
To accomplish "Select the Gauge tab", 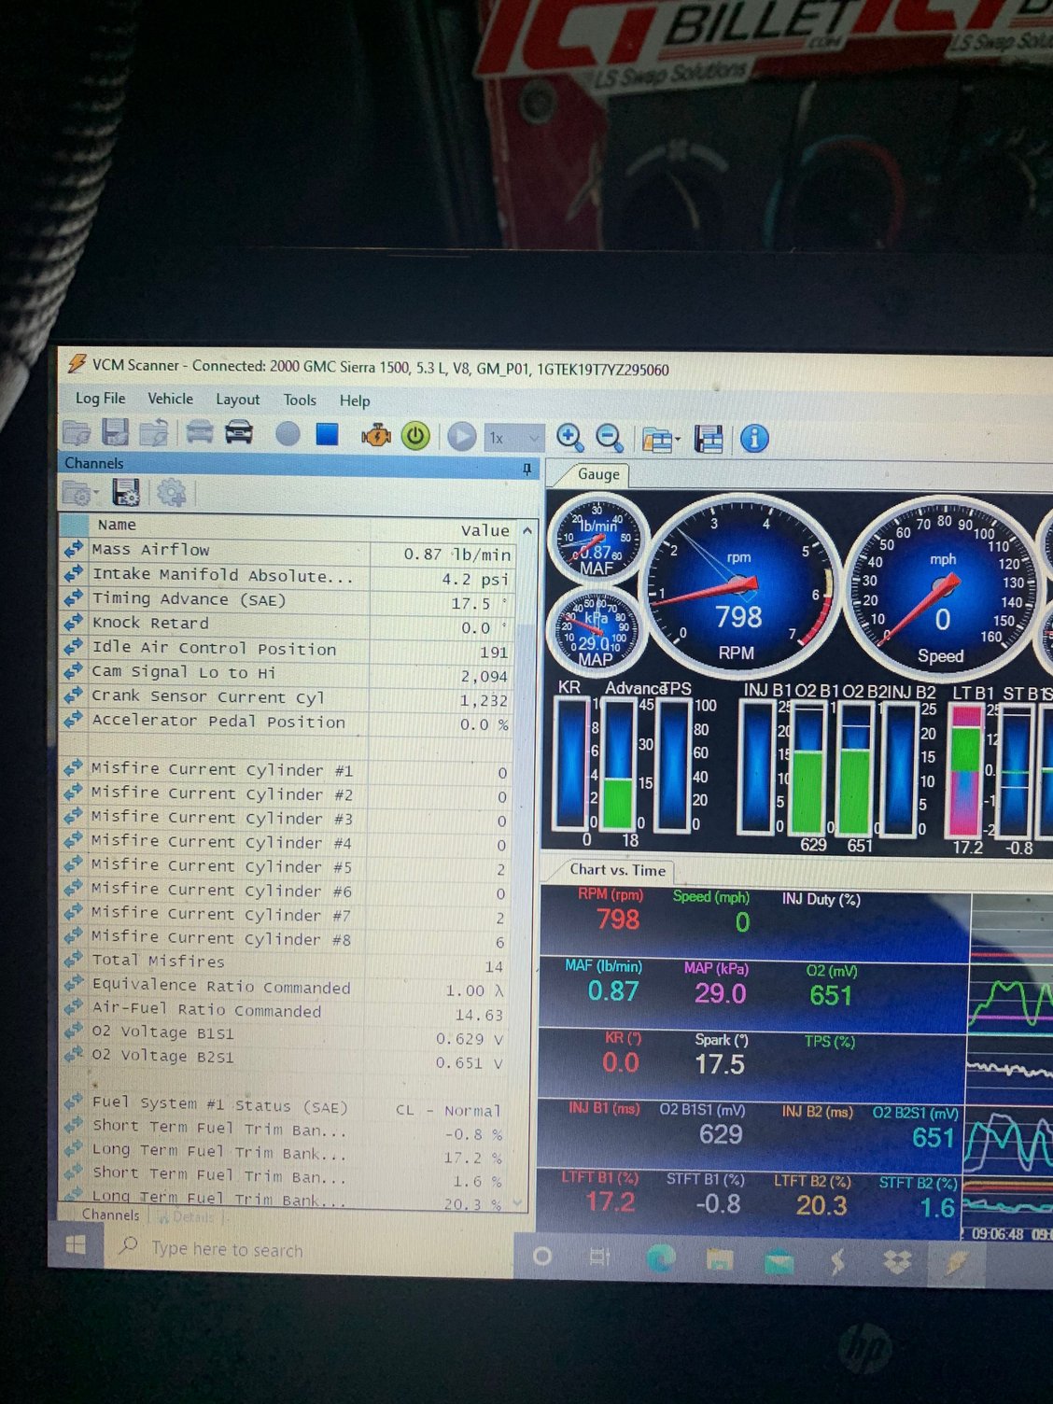I will [597, 474].
